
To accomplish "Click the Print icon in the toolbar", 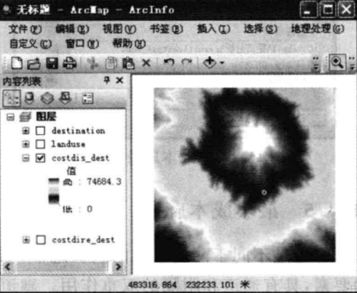I will (x=70, y=63).
